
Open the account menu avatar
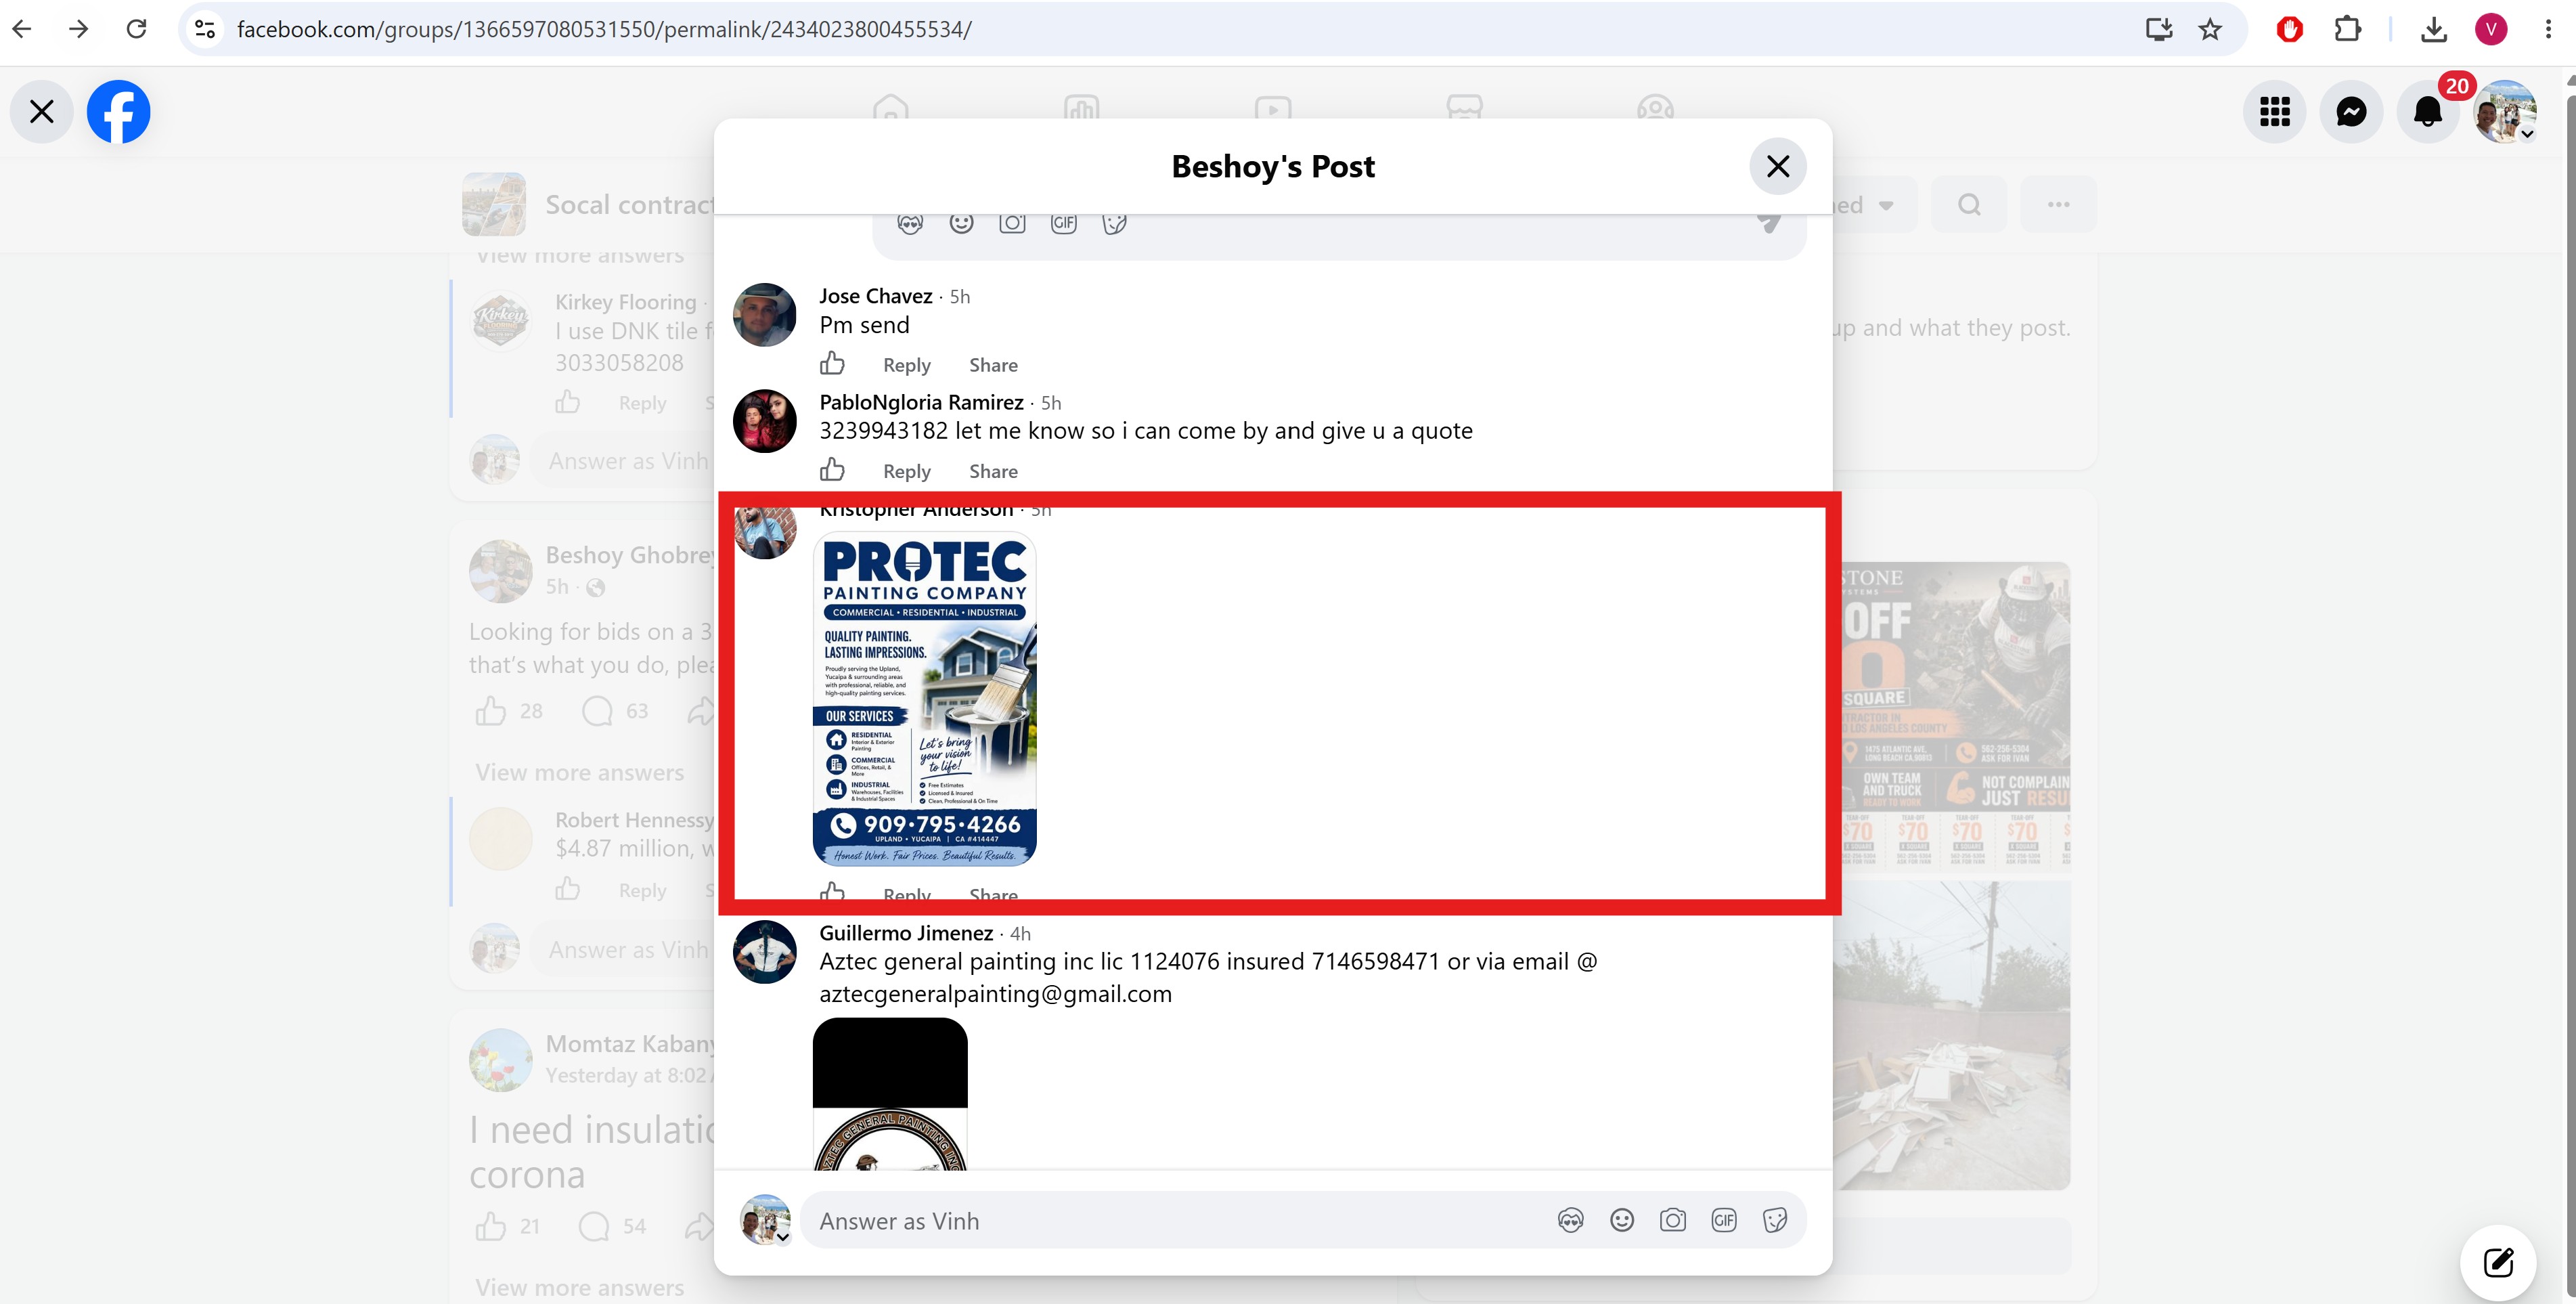tap(2504, 111)
